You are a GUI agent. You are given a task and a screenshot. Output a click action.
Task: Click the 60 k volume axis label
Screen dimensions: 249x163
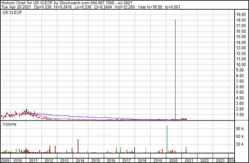click(240, 136)
